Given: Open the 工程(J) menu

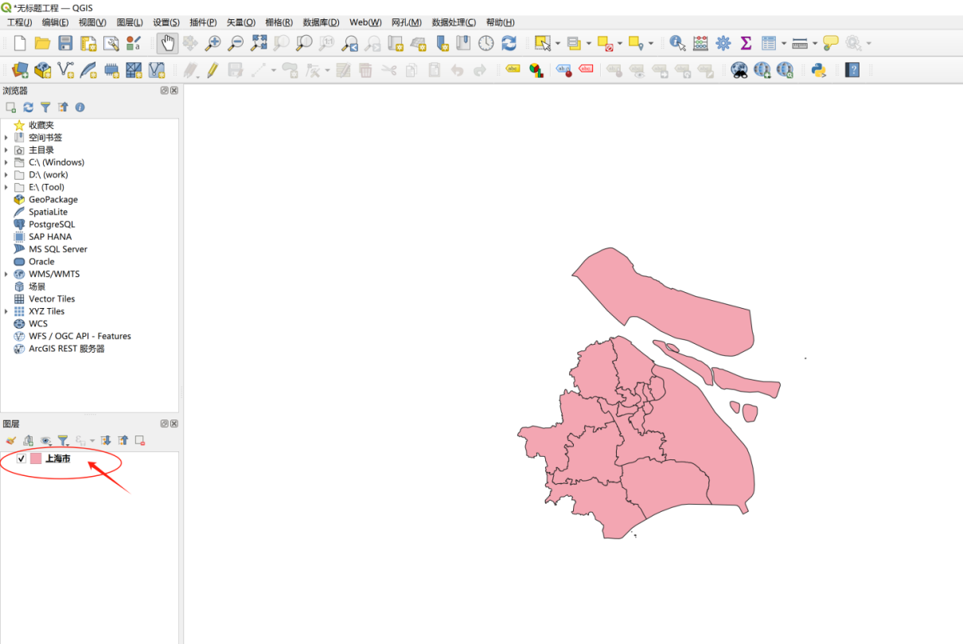Looking at the screenshot, I should pyautogui.click(x=19, y=22).
